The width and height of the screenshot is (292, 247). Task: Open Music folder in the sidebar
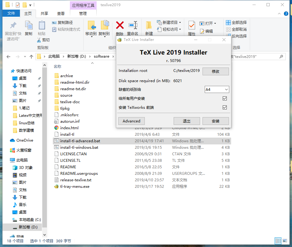pos(23,205)
